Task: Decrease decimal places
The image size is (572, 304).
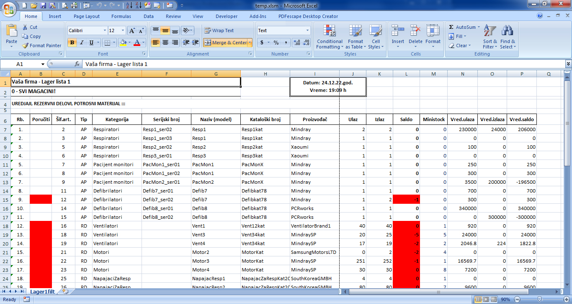Action: pyautogui.click(x=307, y=43)
